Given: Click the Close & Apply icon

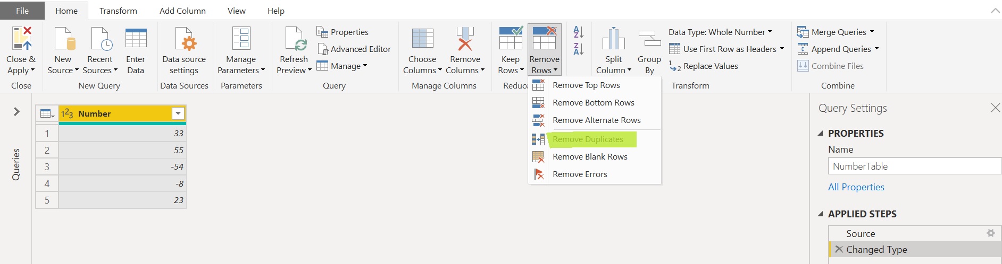Looking at the screenshot, I should coord(21,39).
